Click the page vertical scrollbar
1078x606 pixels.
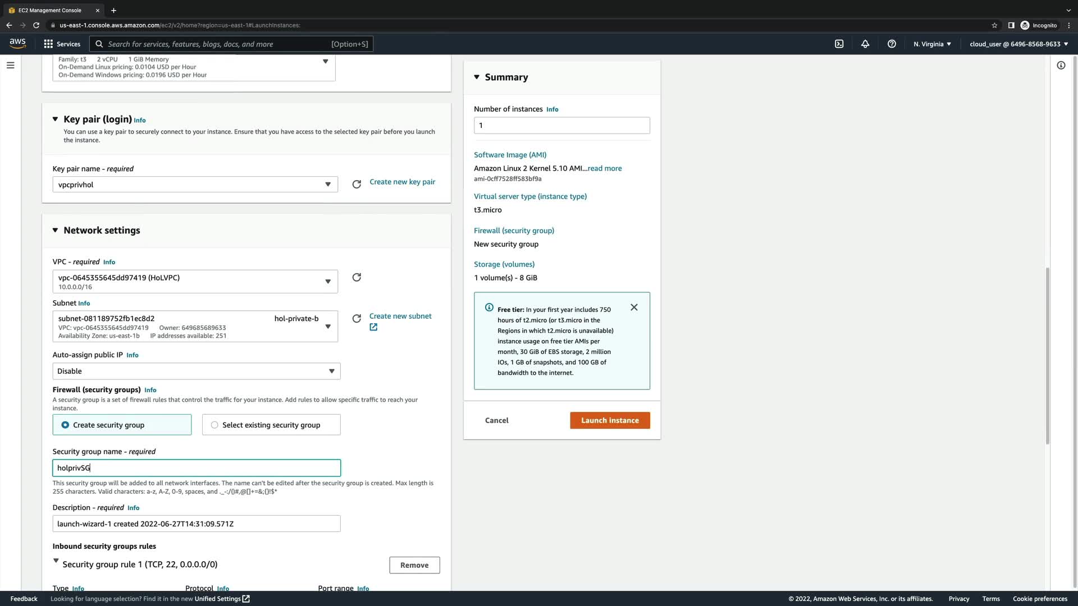point(1047,356)
